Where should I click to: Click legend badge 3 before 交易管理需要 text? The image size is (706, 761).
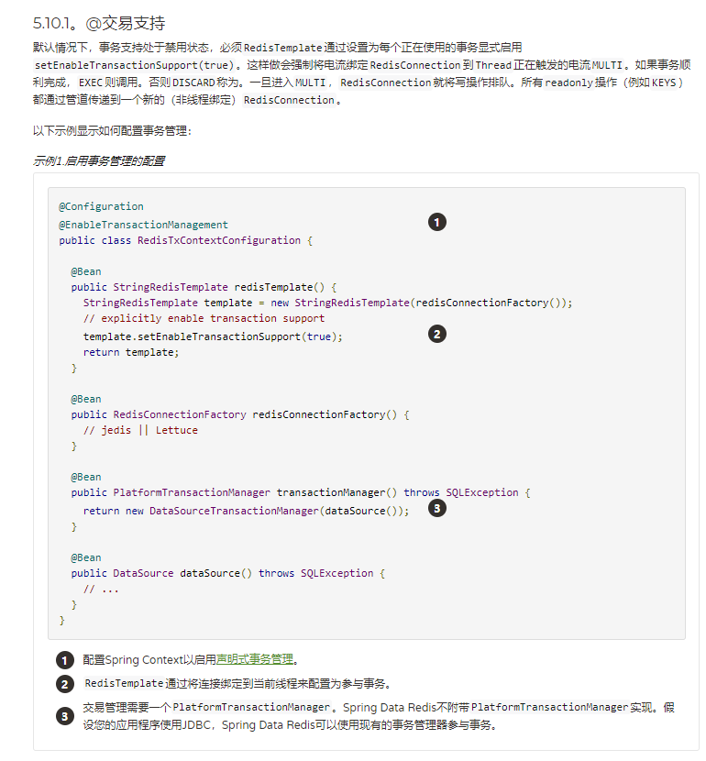65,716
